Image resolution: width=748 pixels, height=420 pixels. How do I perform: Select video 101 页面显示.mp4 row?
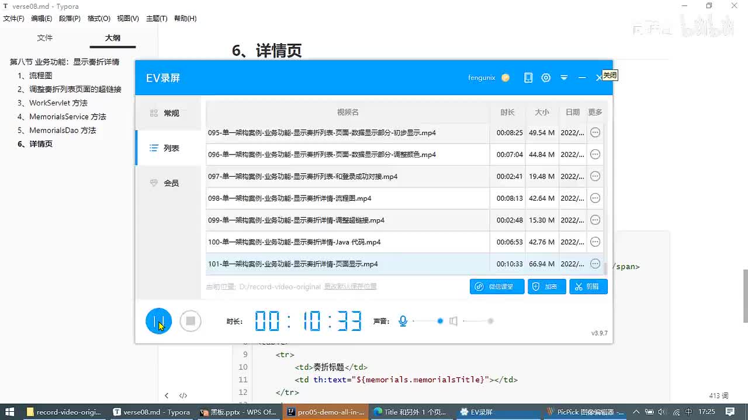coord(405,264)
